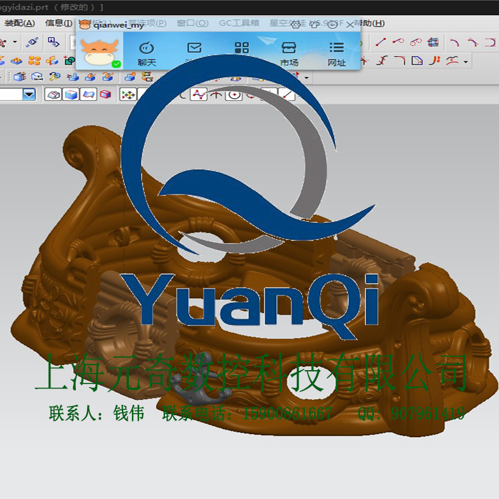Open 聊天 chat in qianwei_my popup
This screenshot has width=499, height=499.
[x=147, y=54]
